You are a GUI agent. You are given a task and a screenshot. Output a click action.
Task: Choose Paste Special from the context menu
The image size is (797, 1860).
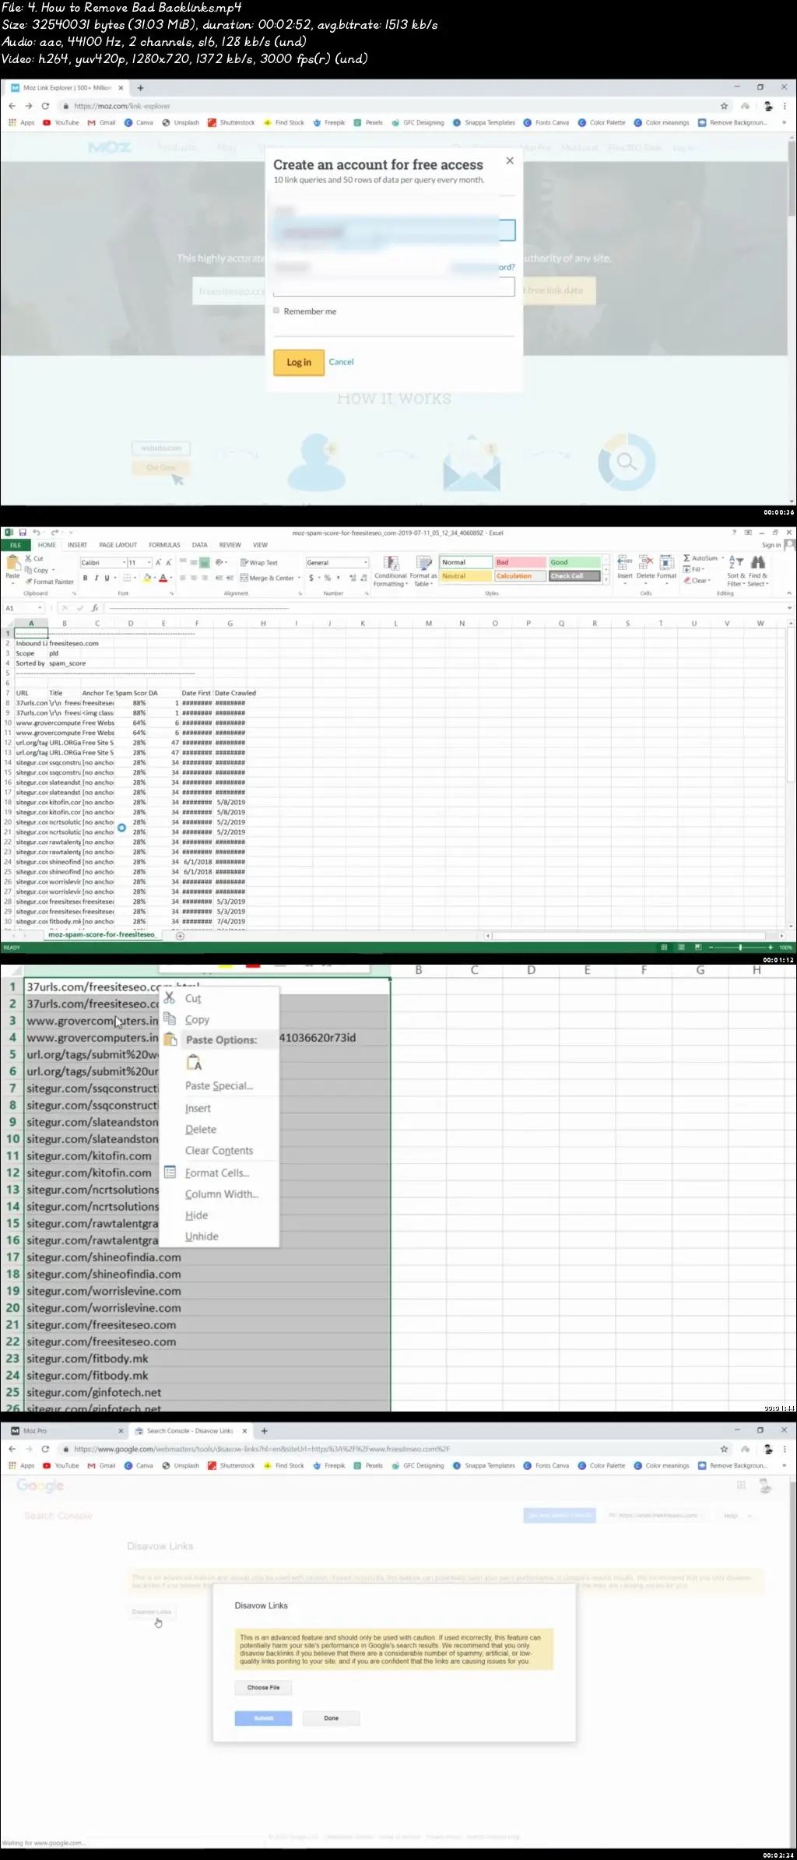tap(220, 1085)
